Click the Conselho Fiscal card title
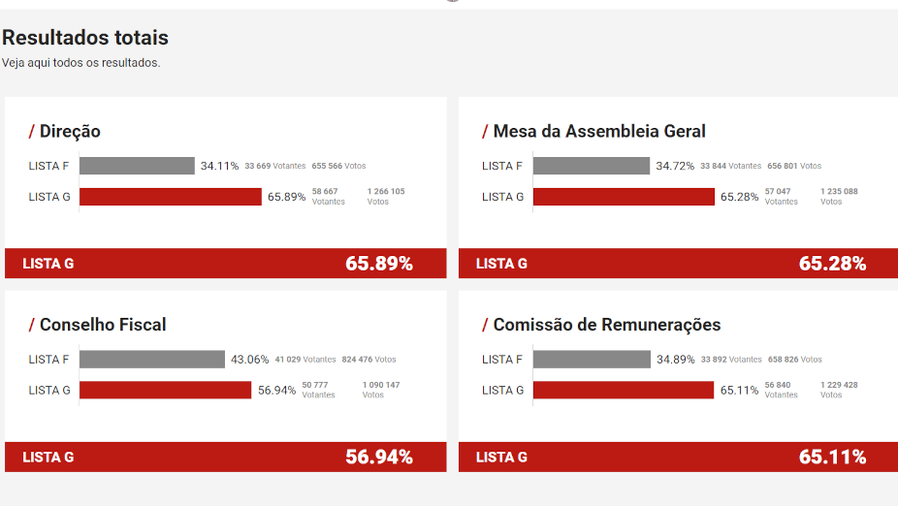The height and width of the screenshot is (506, 898). (102, 326)
